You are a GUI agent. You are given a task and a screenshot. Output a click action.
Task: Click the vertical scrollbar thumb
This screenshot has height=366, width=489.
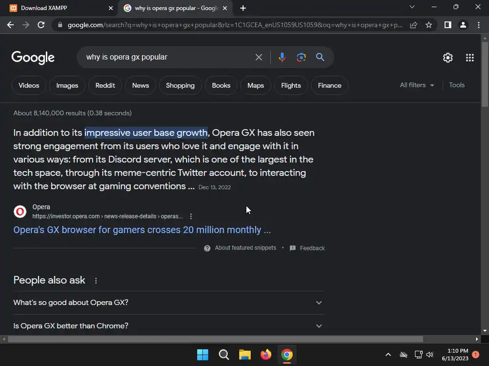[x=485, y=74]
